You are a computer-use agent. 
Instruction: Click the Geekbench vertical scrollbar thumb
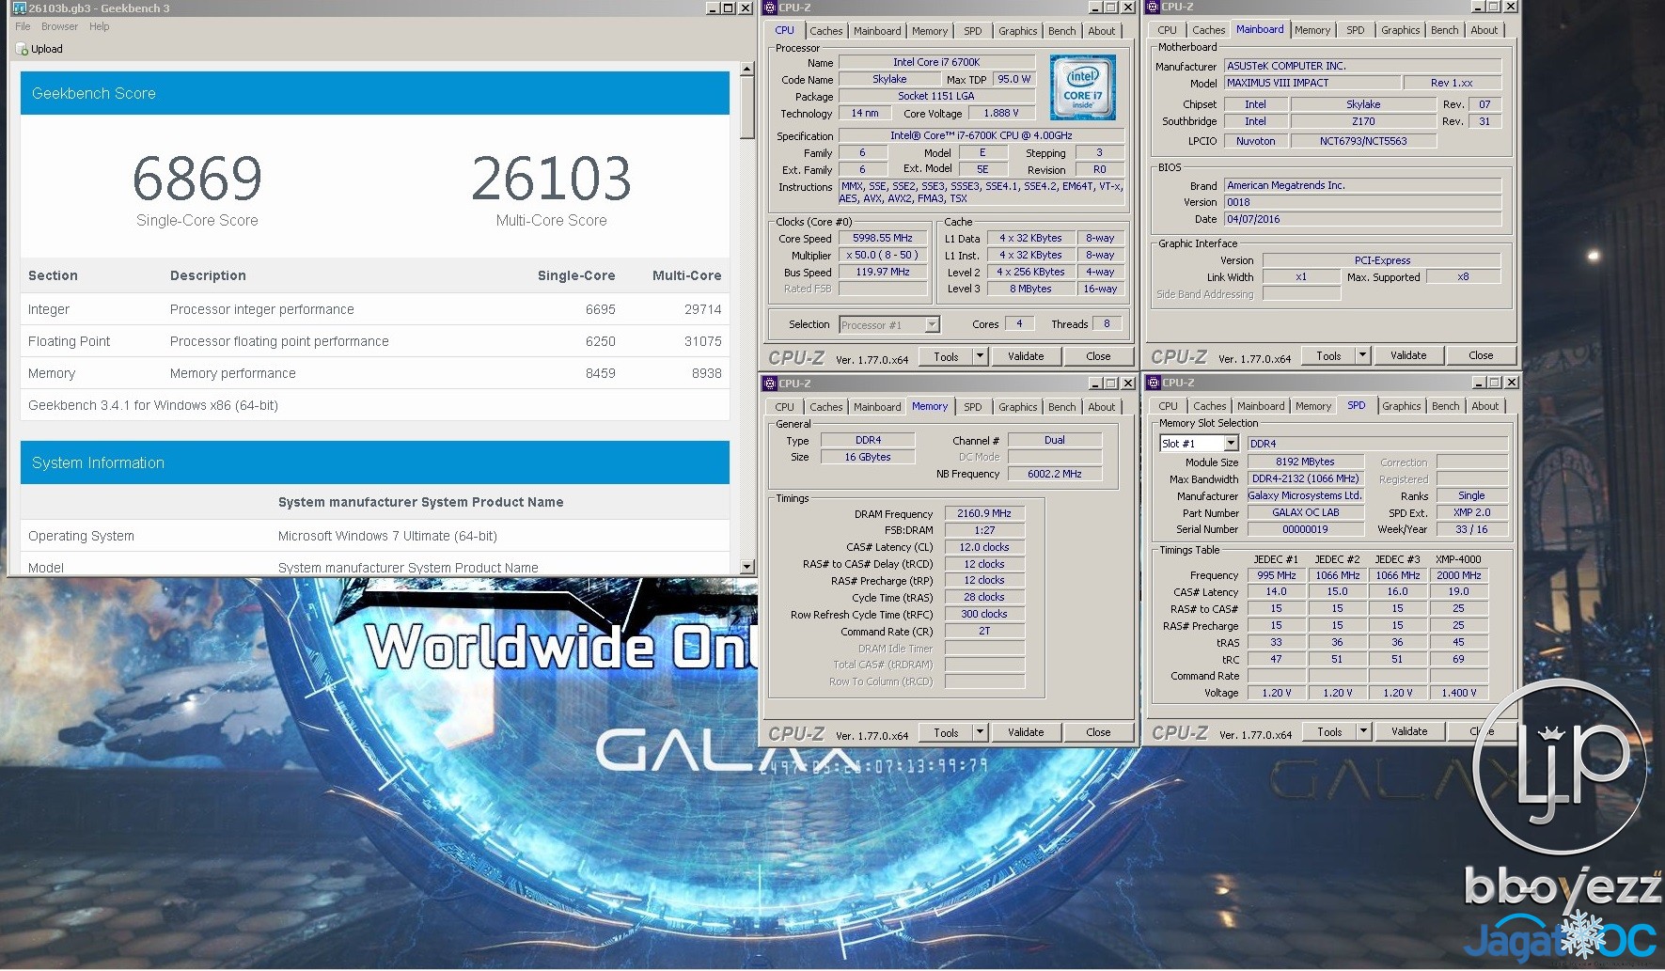[746, 108]
